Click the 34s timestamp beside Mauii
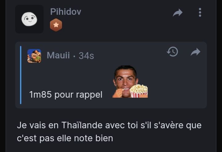The width and height of the screenshot is (222, 152). [x=86, y=56]
